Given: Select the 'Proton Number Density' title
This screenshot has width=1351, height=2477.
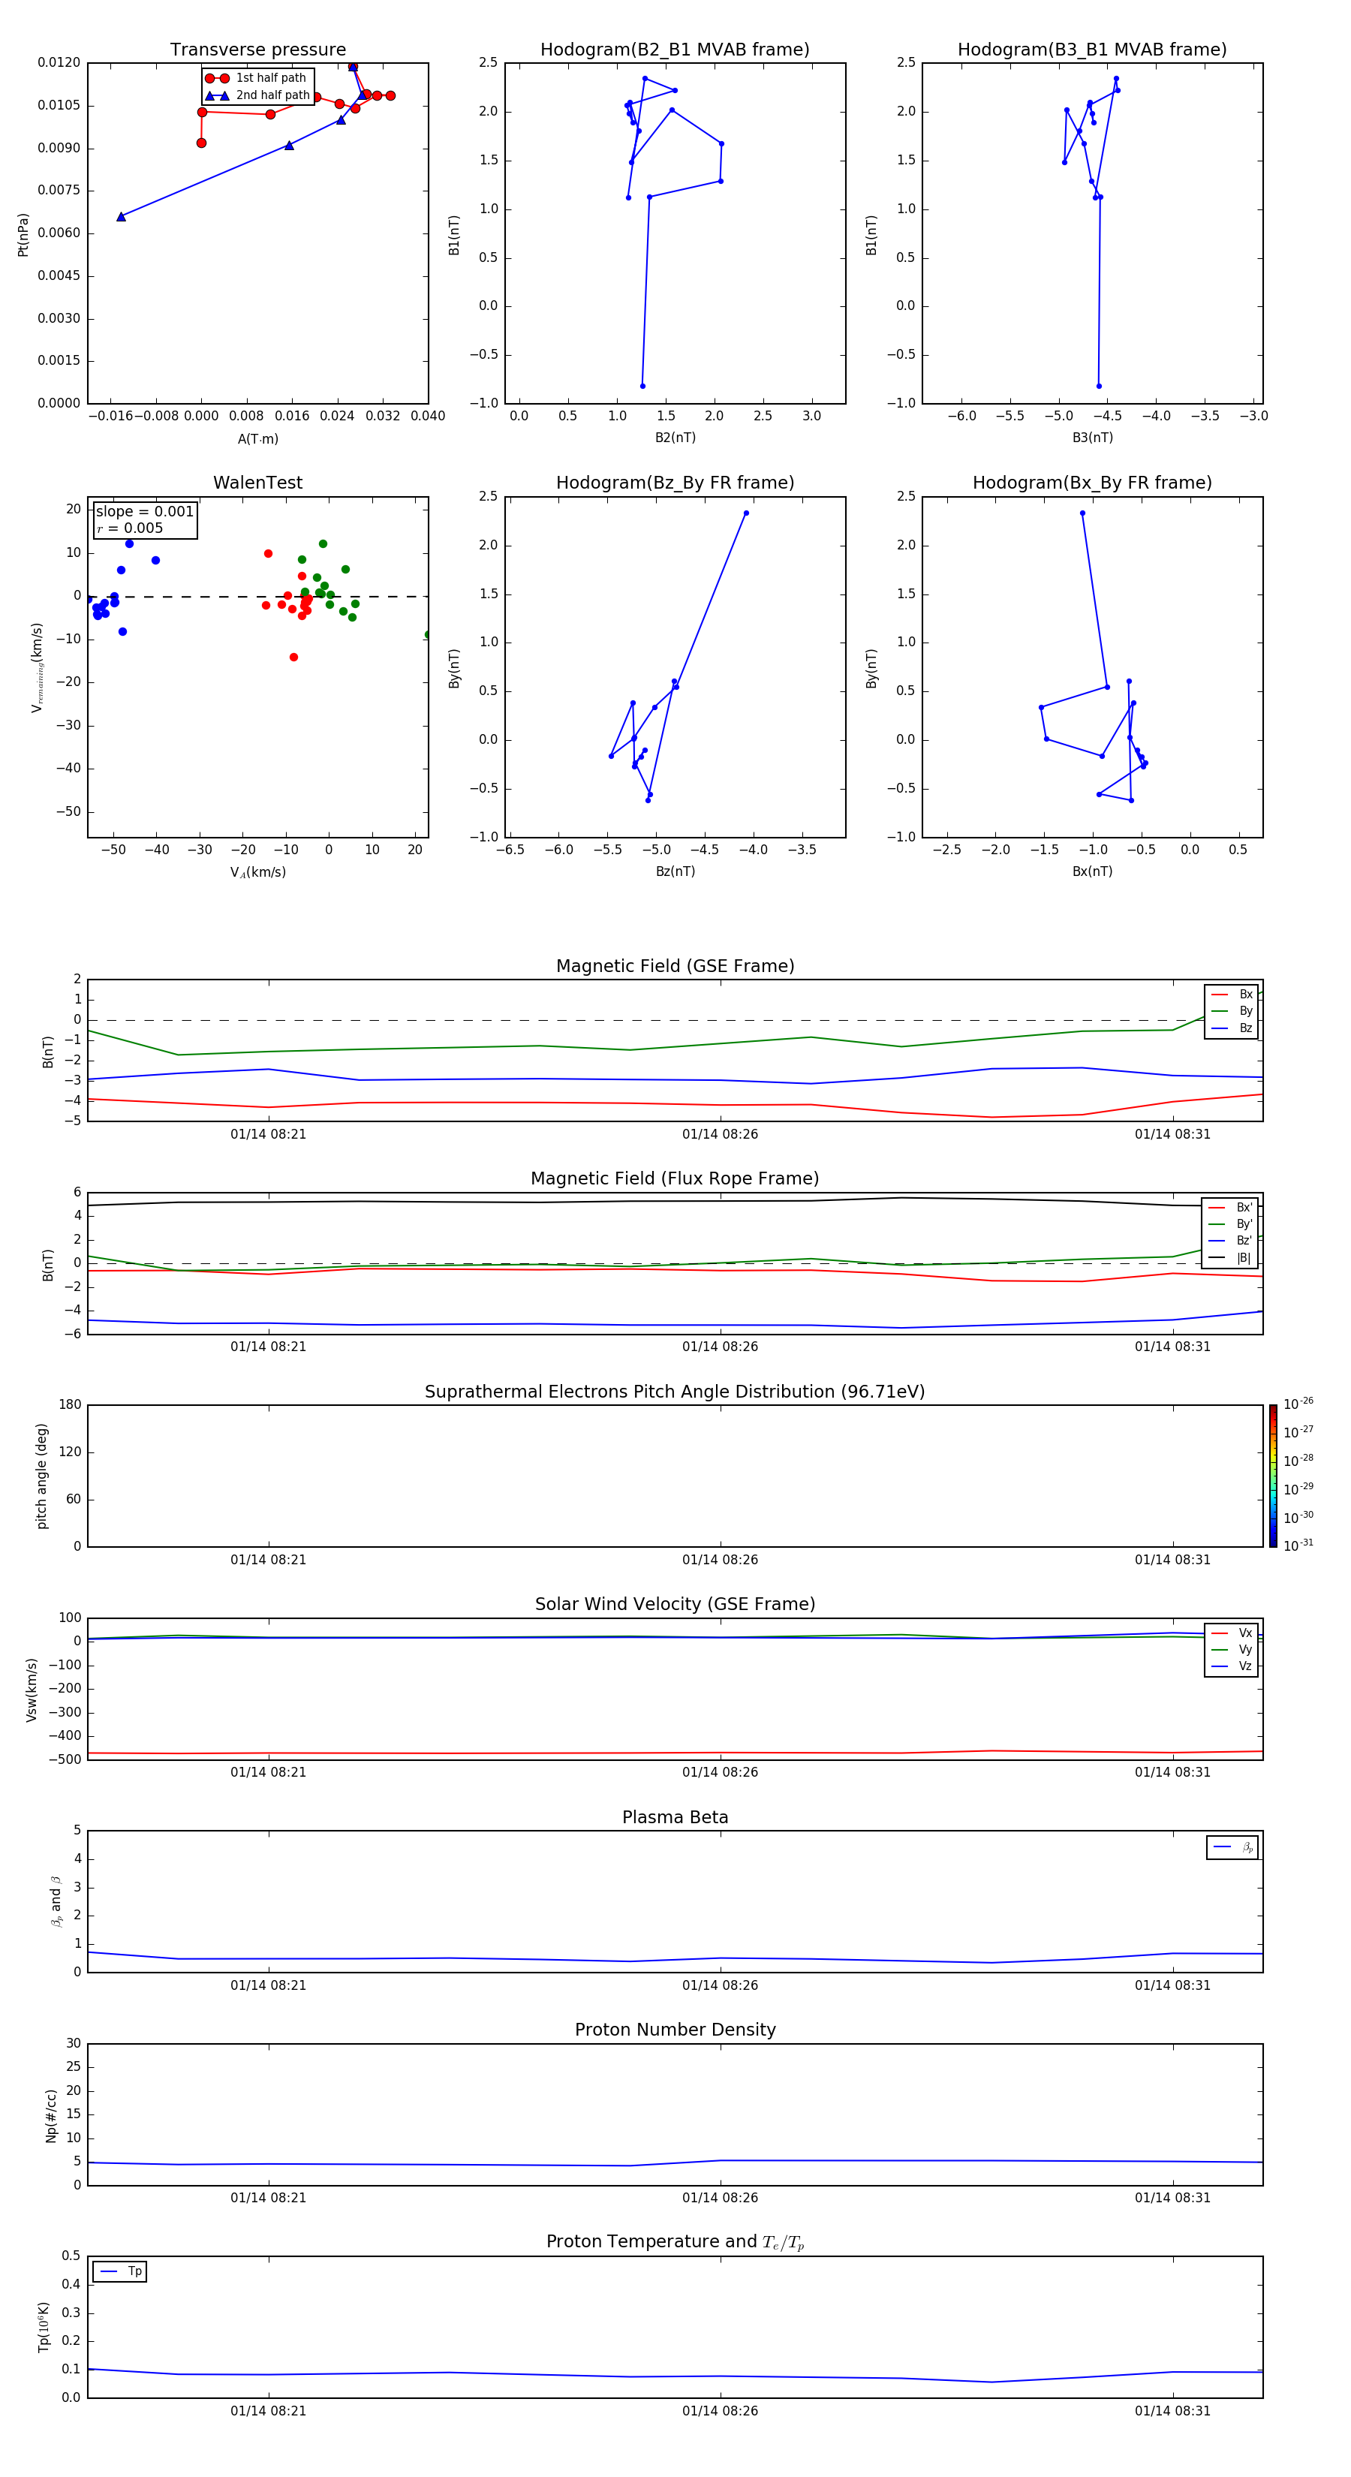Looking at the screenshot, I should pyautogui.click(x=675, y=2030).
